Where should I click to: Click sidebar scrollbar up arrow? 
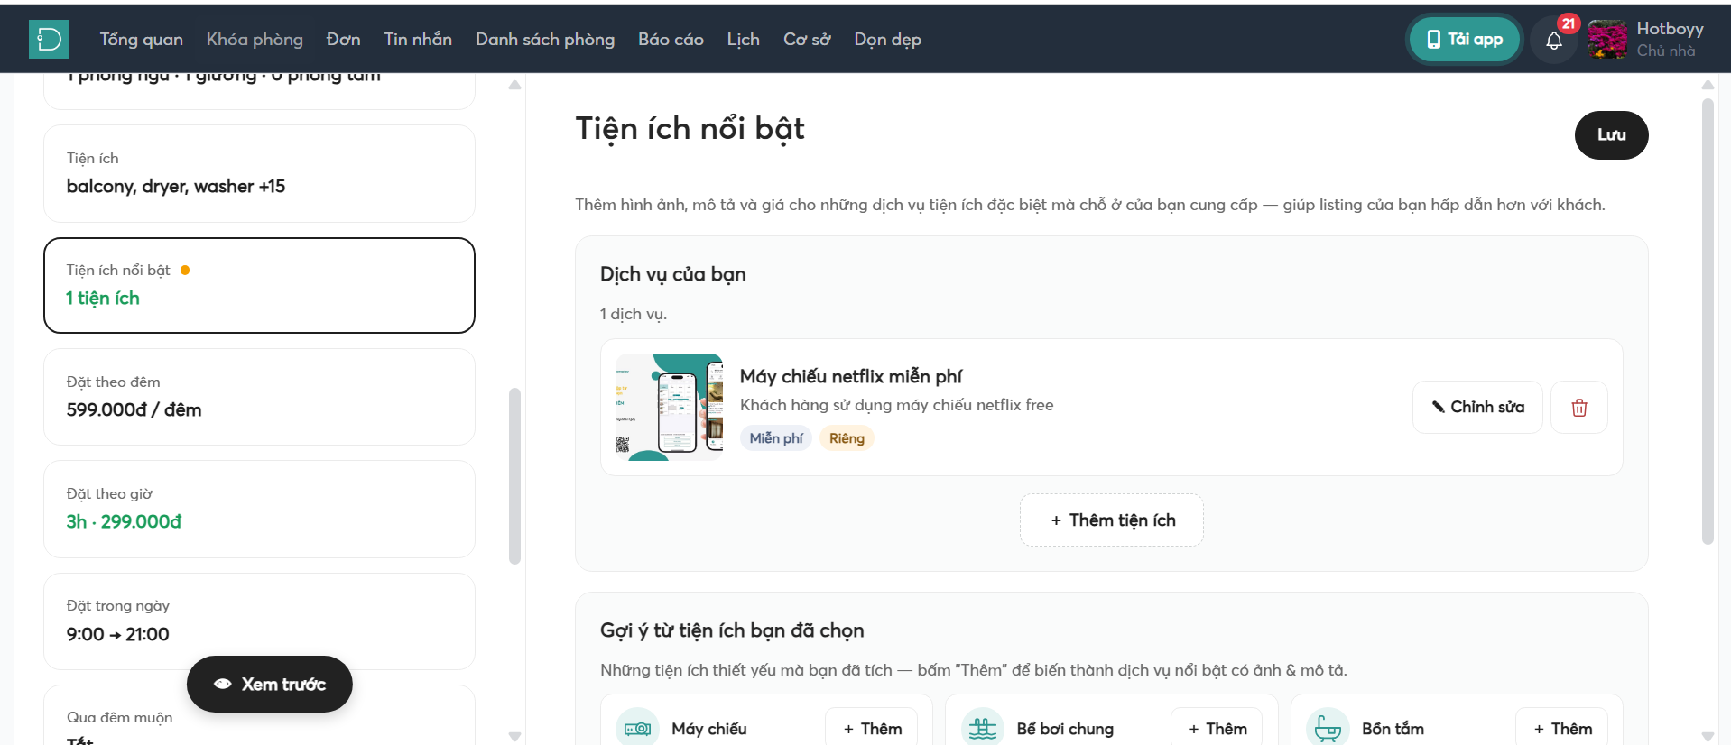514,85
